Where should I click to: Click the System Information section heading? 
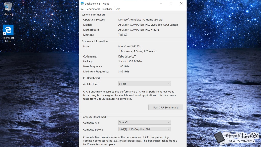pos(93,15)
